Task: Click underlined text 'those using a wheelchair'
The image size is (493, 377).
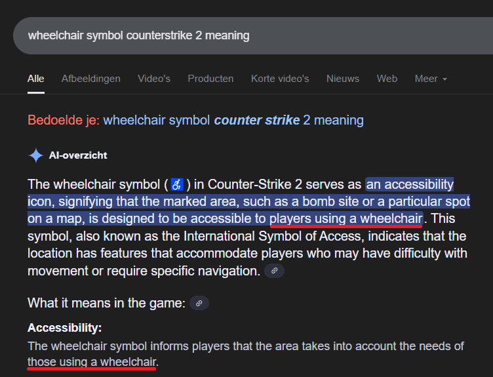Action: pos(92,362)
